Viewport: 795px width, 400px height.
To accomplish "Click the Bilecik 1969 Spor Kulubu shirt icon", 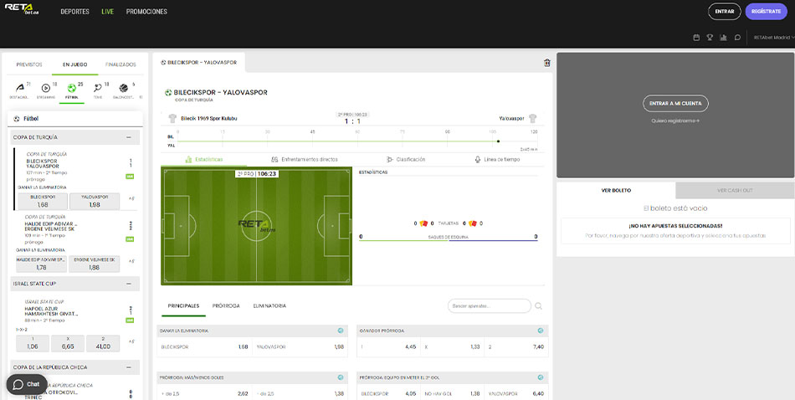I will point(172,119).
